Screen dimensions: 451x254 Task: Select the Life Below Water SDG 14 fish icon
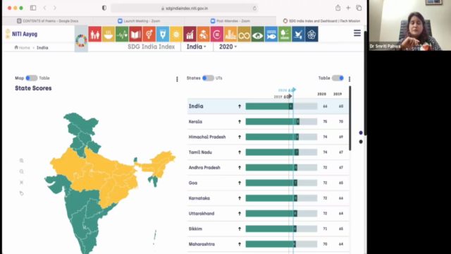pos(271,35)
